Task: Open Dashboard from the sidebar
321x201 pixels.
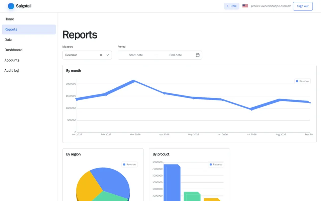Action: click(x=29, y=50)
